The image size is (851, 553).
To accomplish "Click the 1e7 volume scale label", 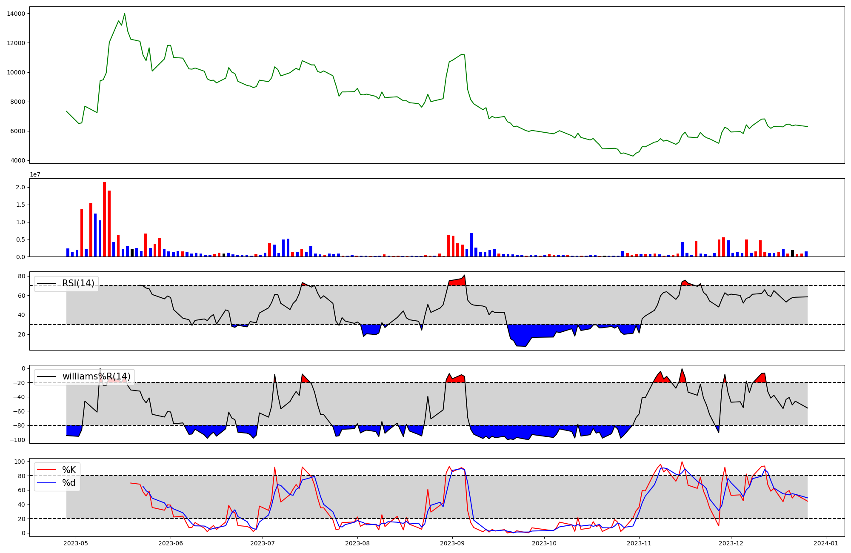I will 35,175.
